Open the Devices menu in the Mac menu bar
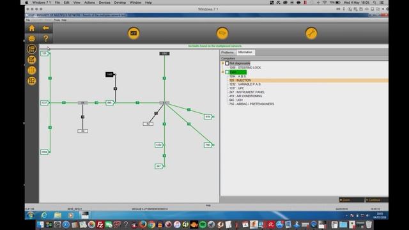The image size is (409, 230). [x=104, y=3]
